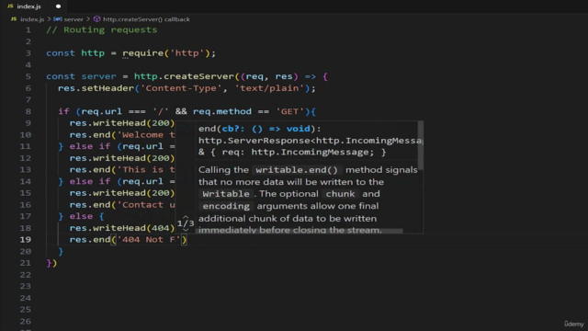Click the req parameter on line 5
The height and width of the screenshot is (331, 588).
coord(254,76)
